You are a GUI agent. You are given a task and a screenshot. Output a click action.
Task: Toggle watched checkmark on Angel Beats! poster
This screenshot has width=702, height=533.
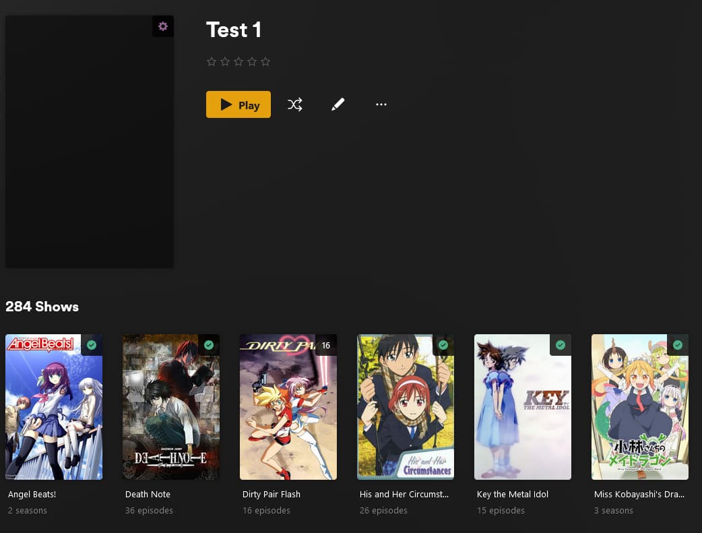click(x=92, y=345)
